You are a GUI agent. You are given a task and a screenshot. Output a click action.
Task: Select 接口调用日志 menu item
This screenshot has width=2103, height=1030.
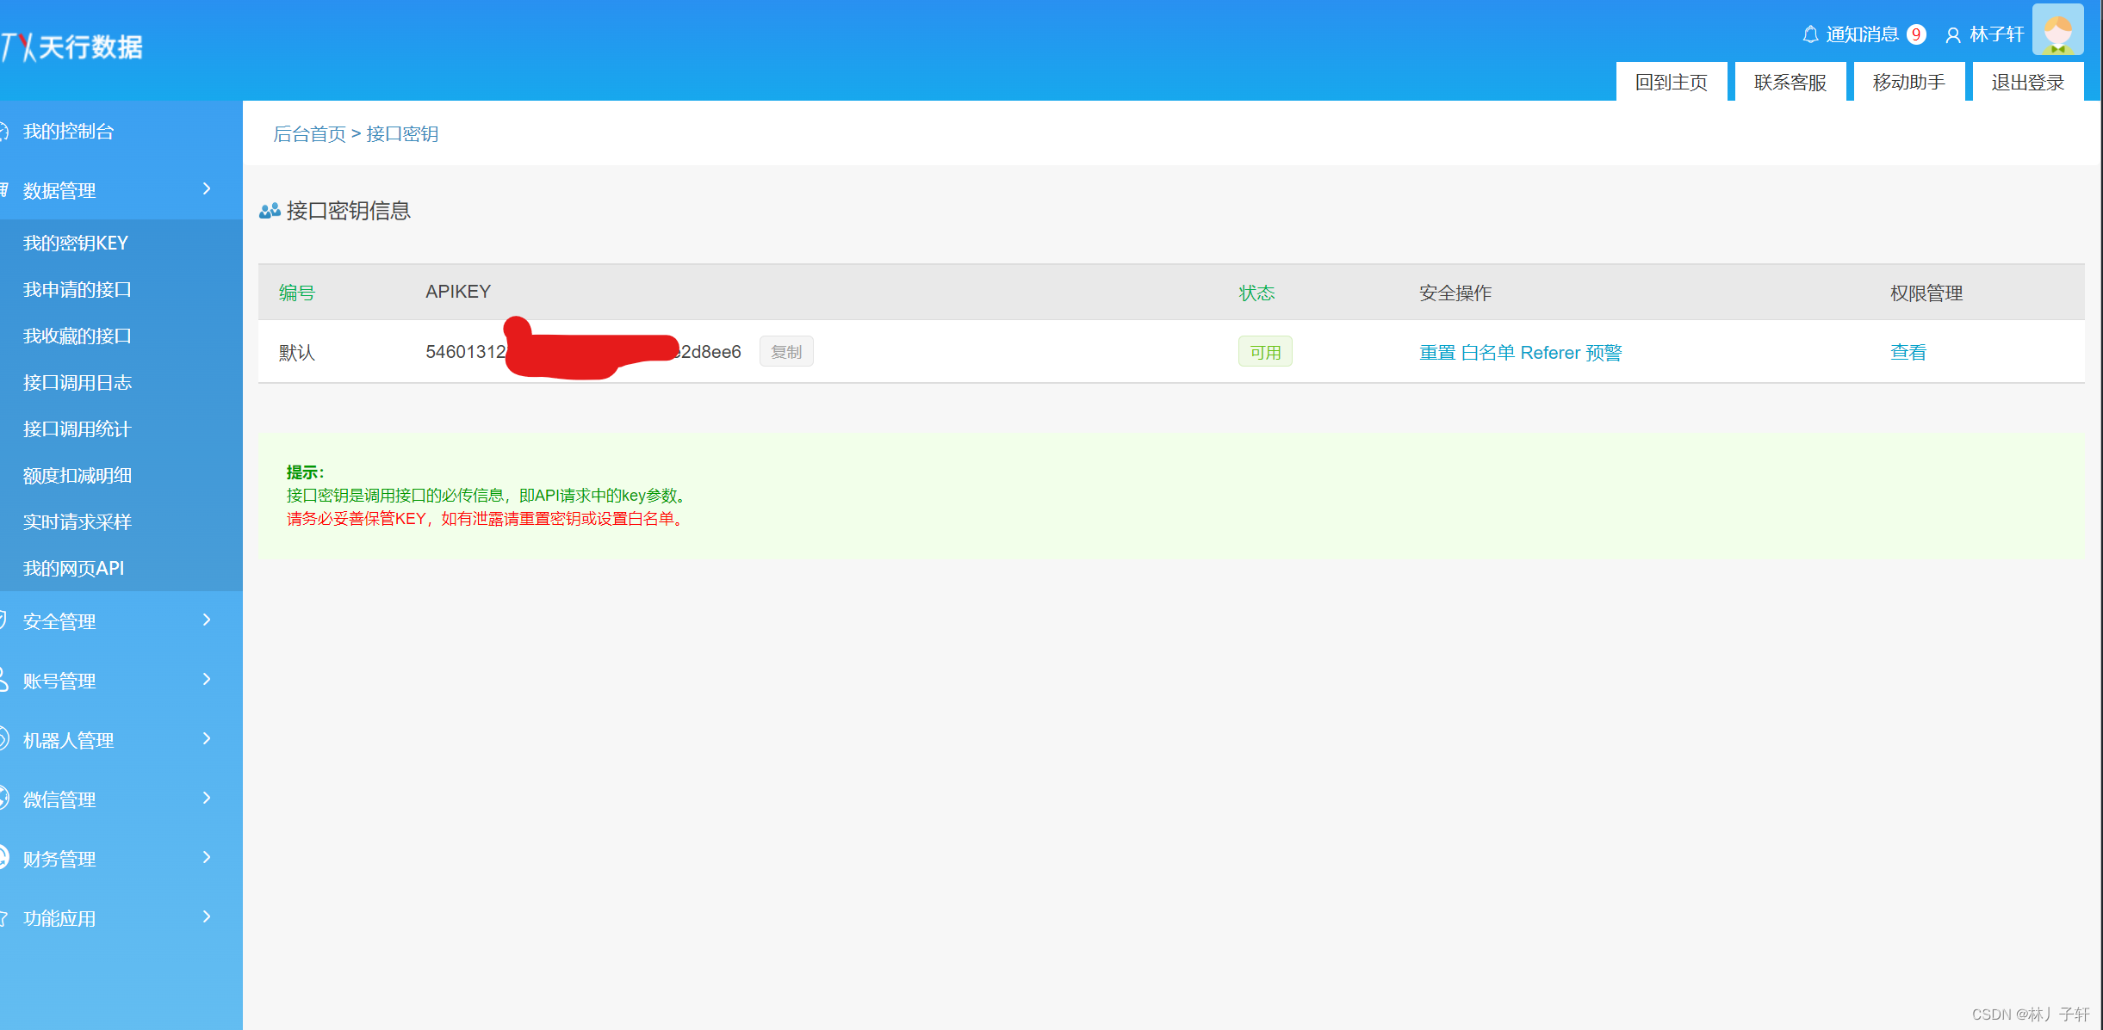[78, 383]
